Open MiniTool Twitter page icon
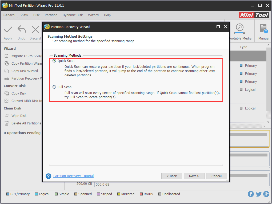272x204 pixels. pyautogui.click(x=258, y=194)
